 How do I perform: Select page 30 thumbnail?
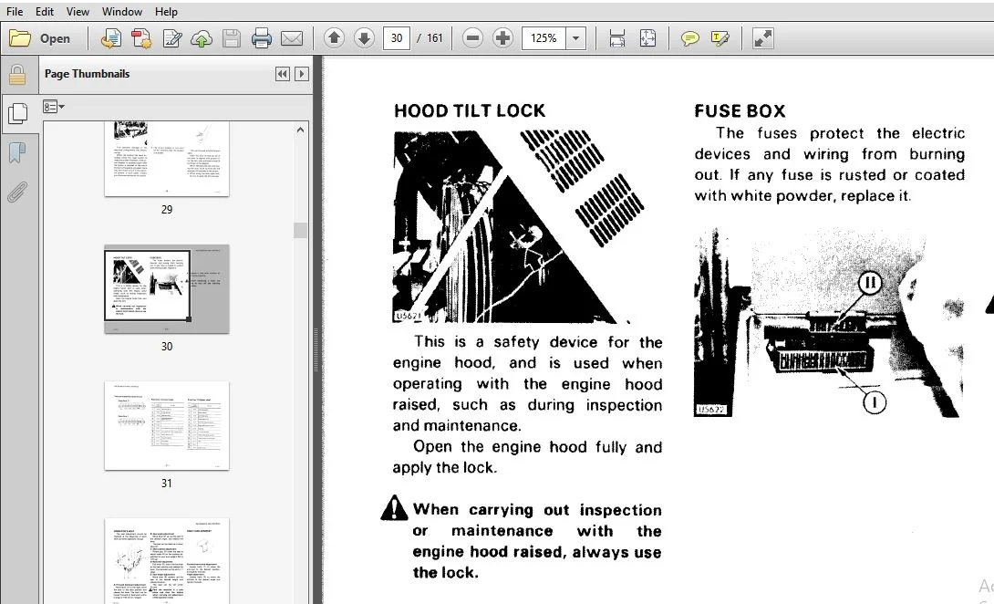tap(167, 288)
